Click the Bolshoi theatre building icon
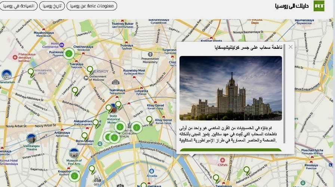 click(116, 82)
